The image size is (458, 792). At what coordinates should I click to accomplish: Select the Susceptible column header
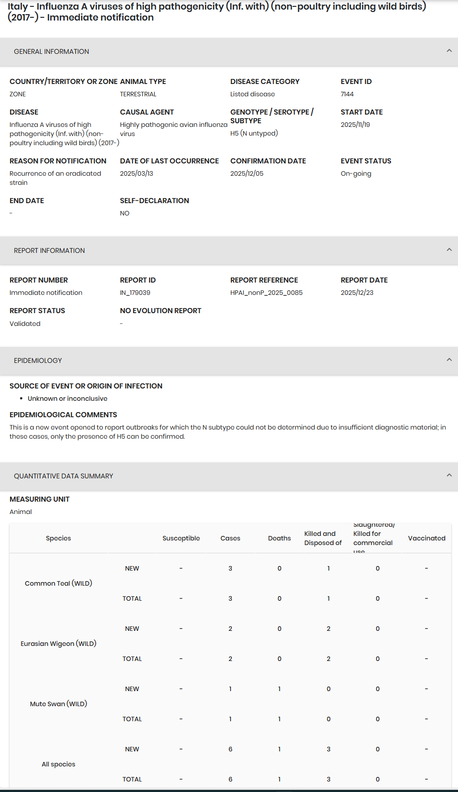pyautogui.click(x=181, y=538)
